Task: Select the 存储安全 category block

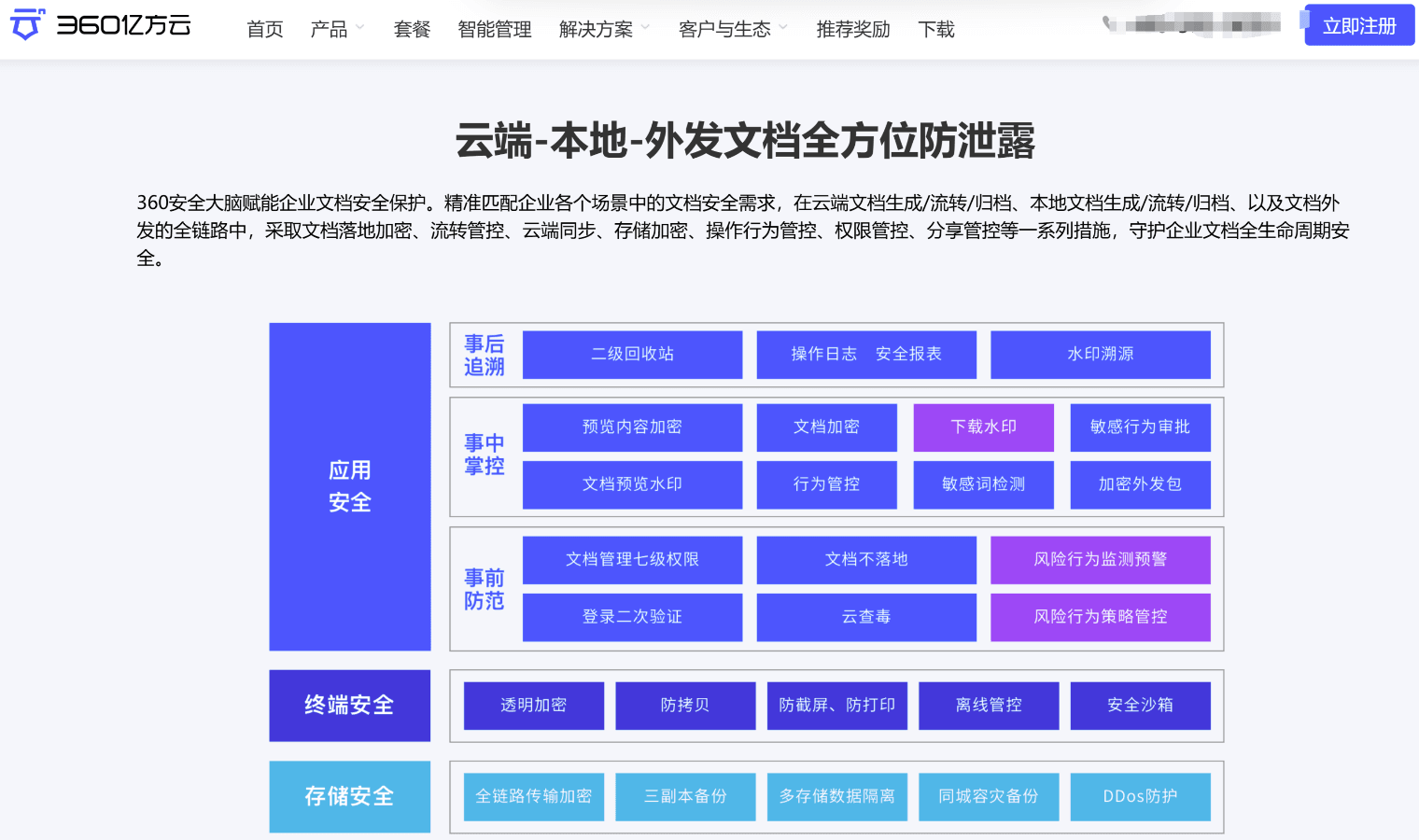Action: 350,796
